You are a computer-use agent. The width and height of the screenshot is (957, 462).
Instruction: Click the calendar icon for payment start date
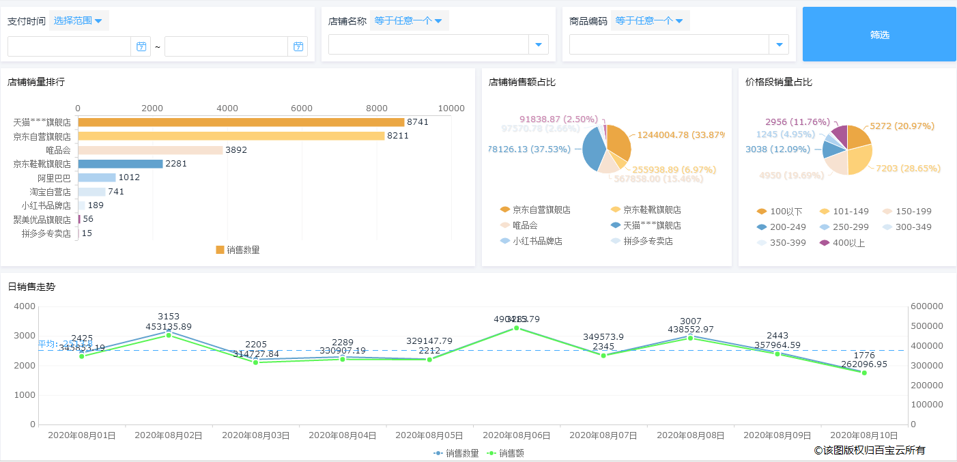[141, 46]
